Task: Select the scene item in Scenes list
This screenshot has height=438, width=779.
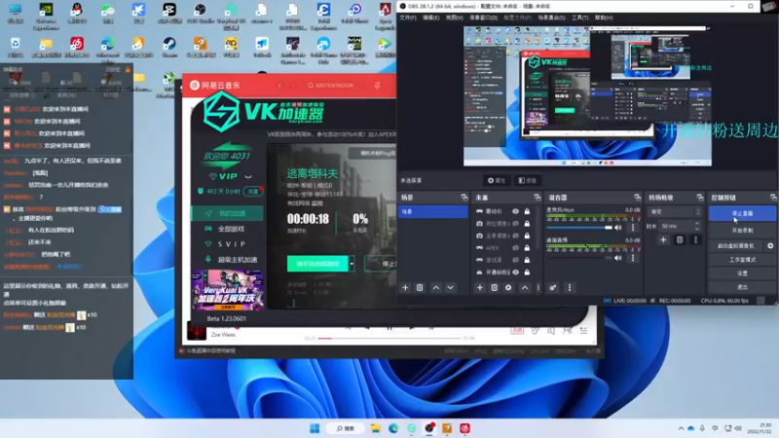Action: tap(432, 211)
